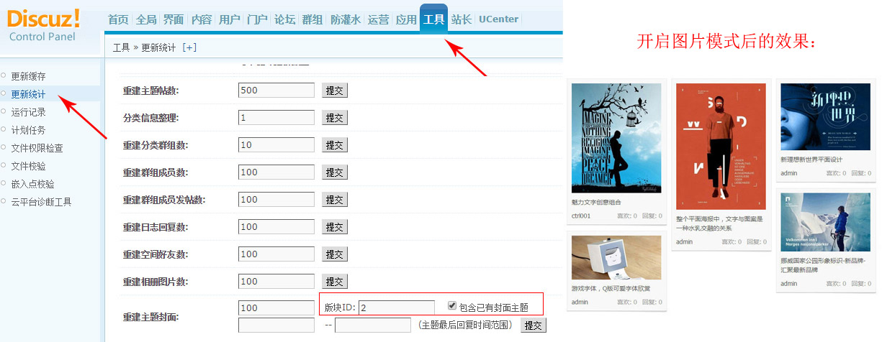Open the 新理想新世界平面设计 thumbnail
The height and width of the screenshot is (342, 882).
pos(825,116)
